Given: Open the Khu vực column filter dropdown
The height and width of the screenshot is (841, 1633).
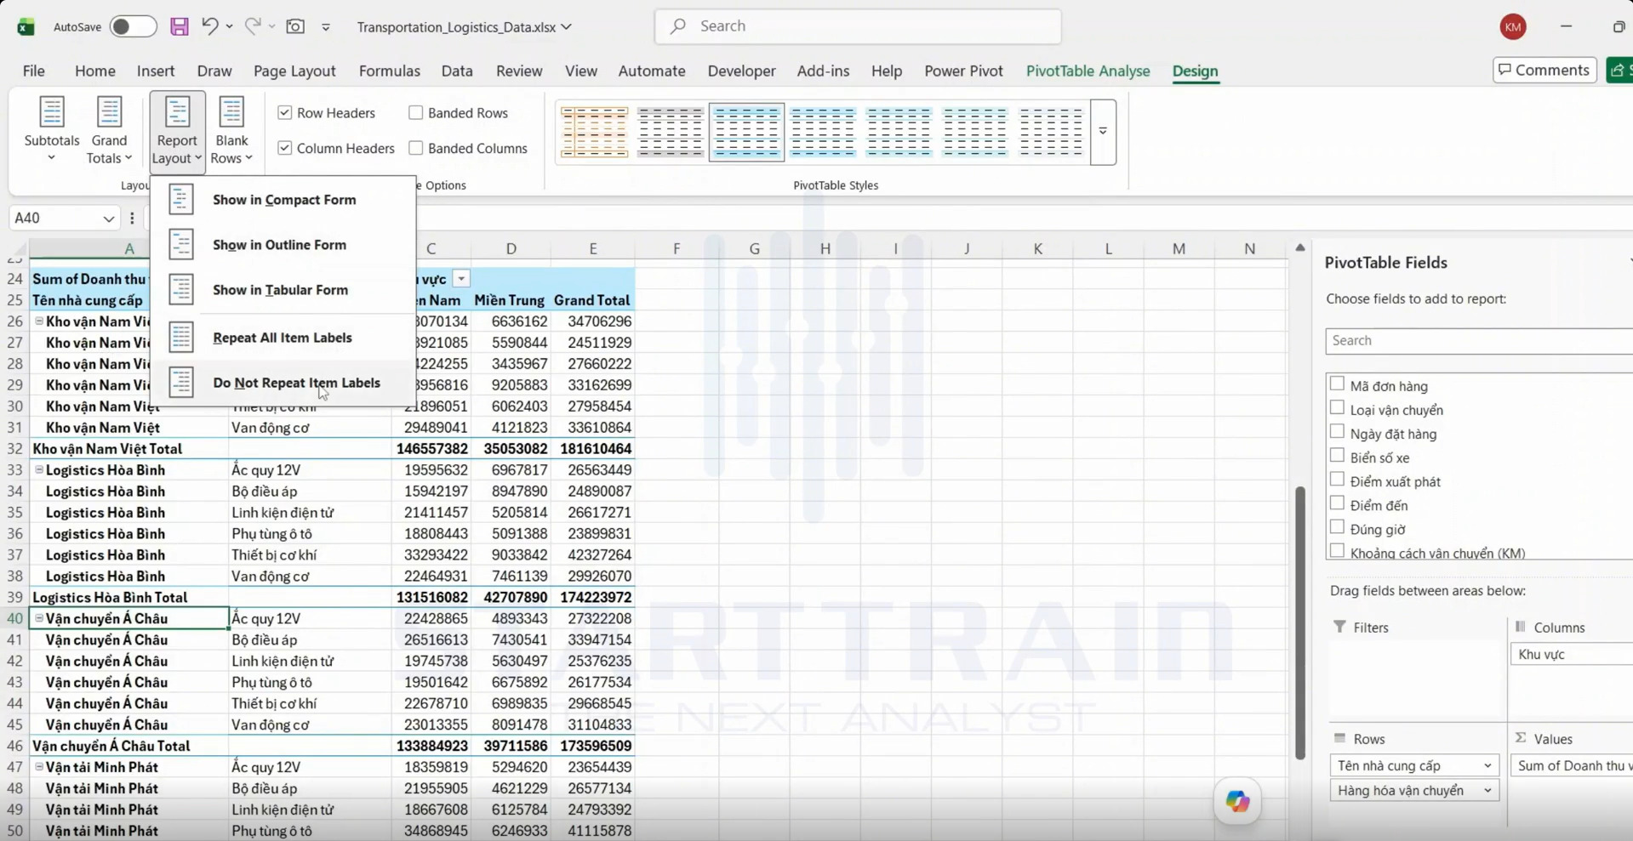Looking at the screenshot, I should pos(461,279).
